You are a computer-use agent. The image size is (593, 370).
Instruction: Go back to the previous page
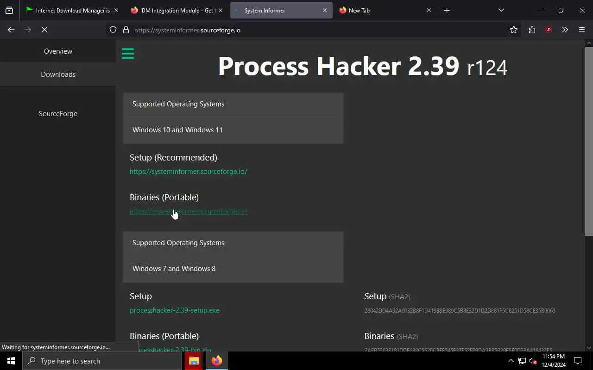pos(11,30)
